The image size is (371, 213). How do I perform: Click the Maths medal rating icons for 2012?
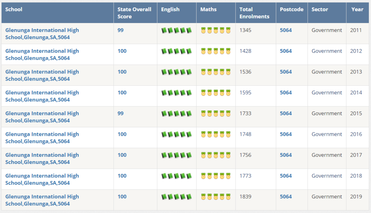(x=216, y=51)
